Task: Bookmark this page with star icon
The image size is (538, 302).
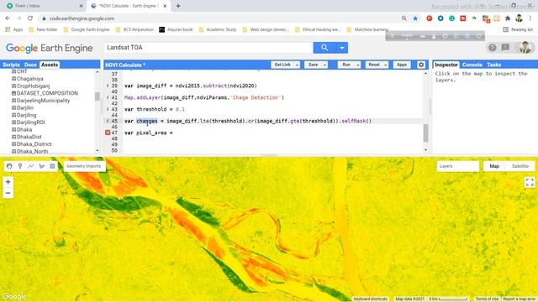Action: [415, 18]
